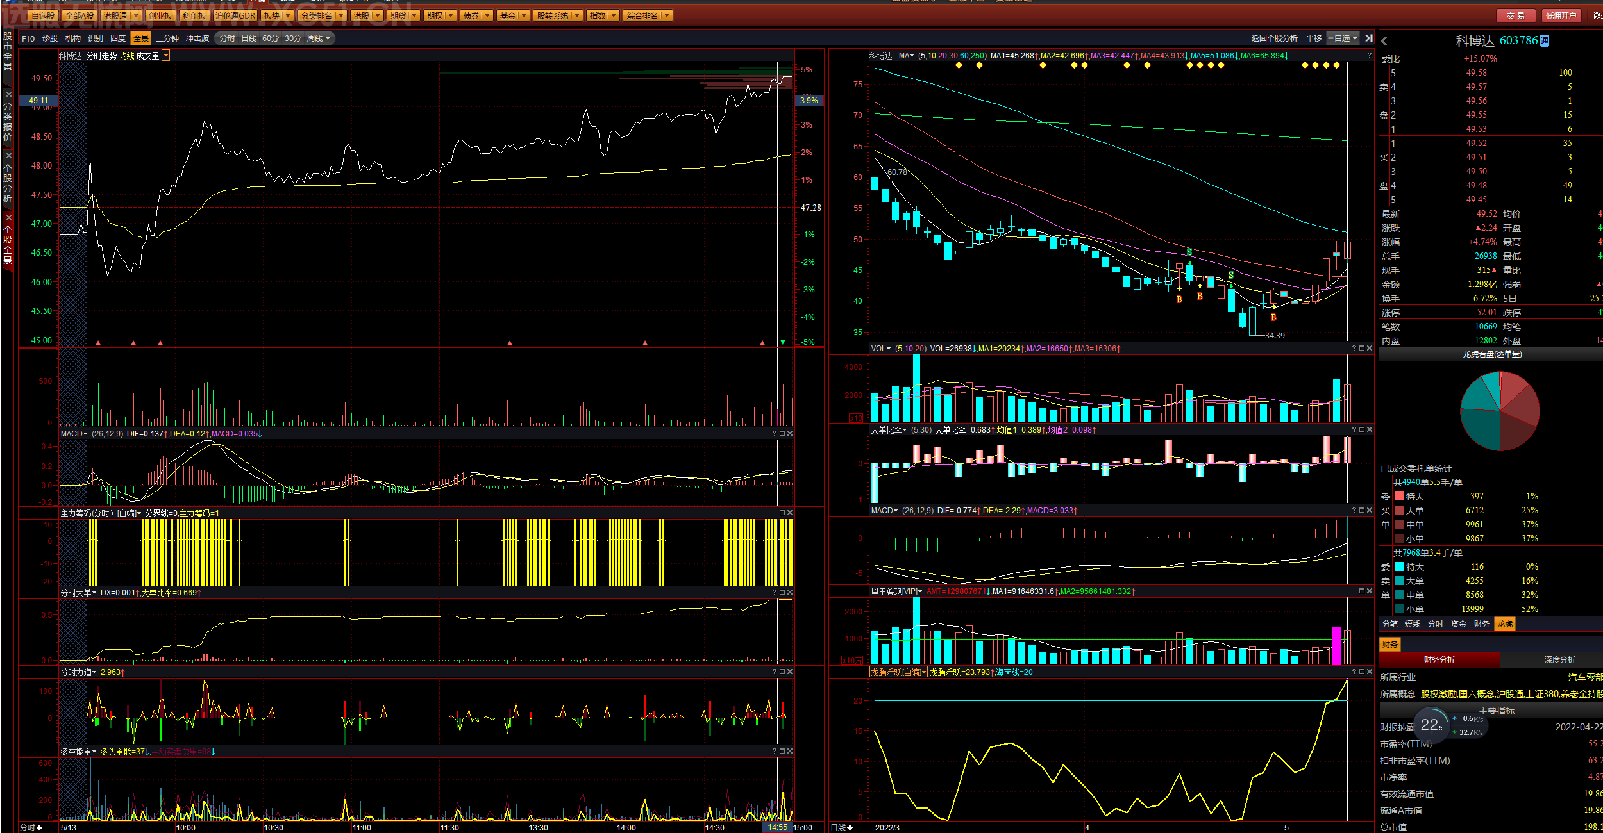Screen dimensions: 1603x833
Task: Expand the 综合排名 dropdown
Action: [x=667, y=15]
